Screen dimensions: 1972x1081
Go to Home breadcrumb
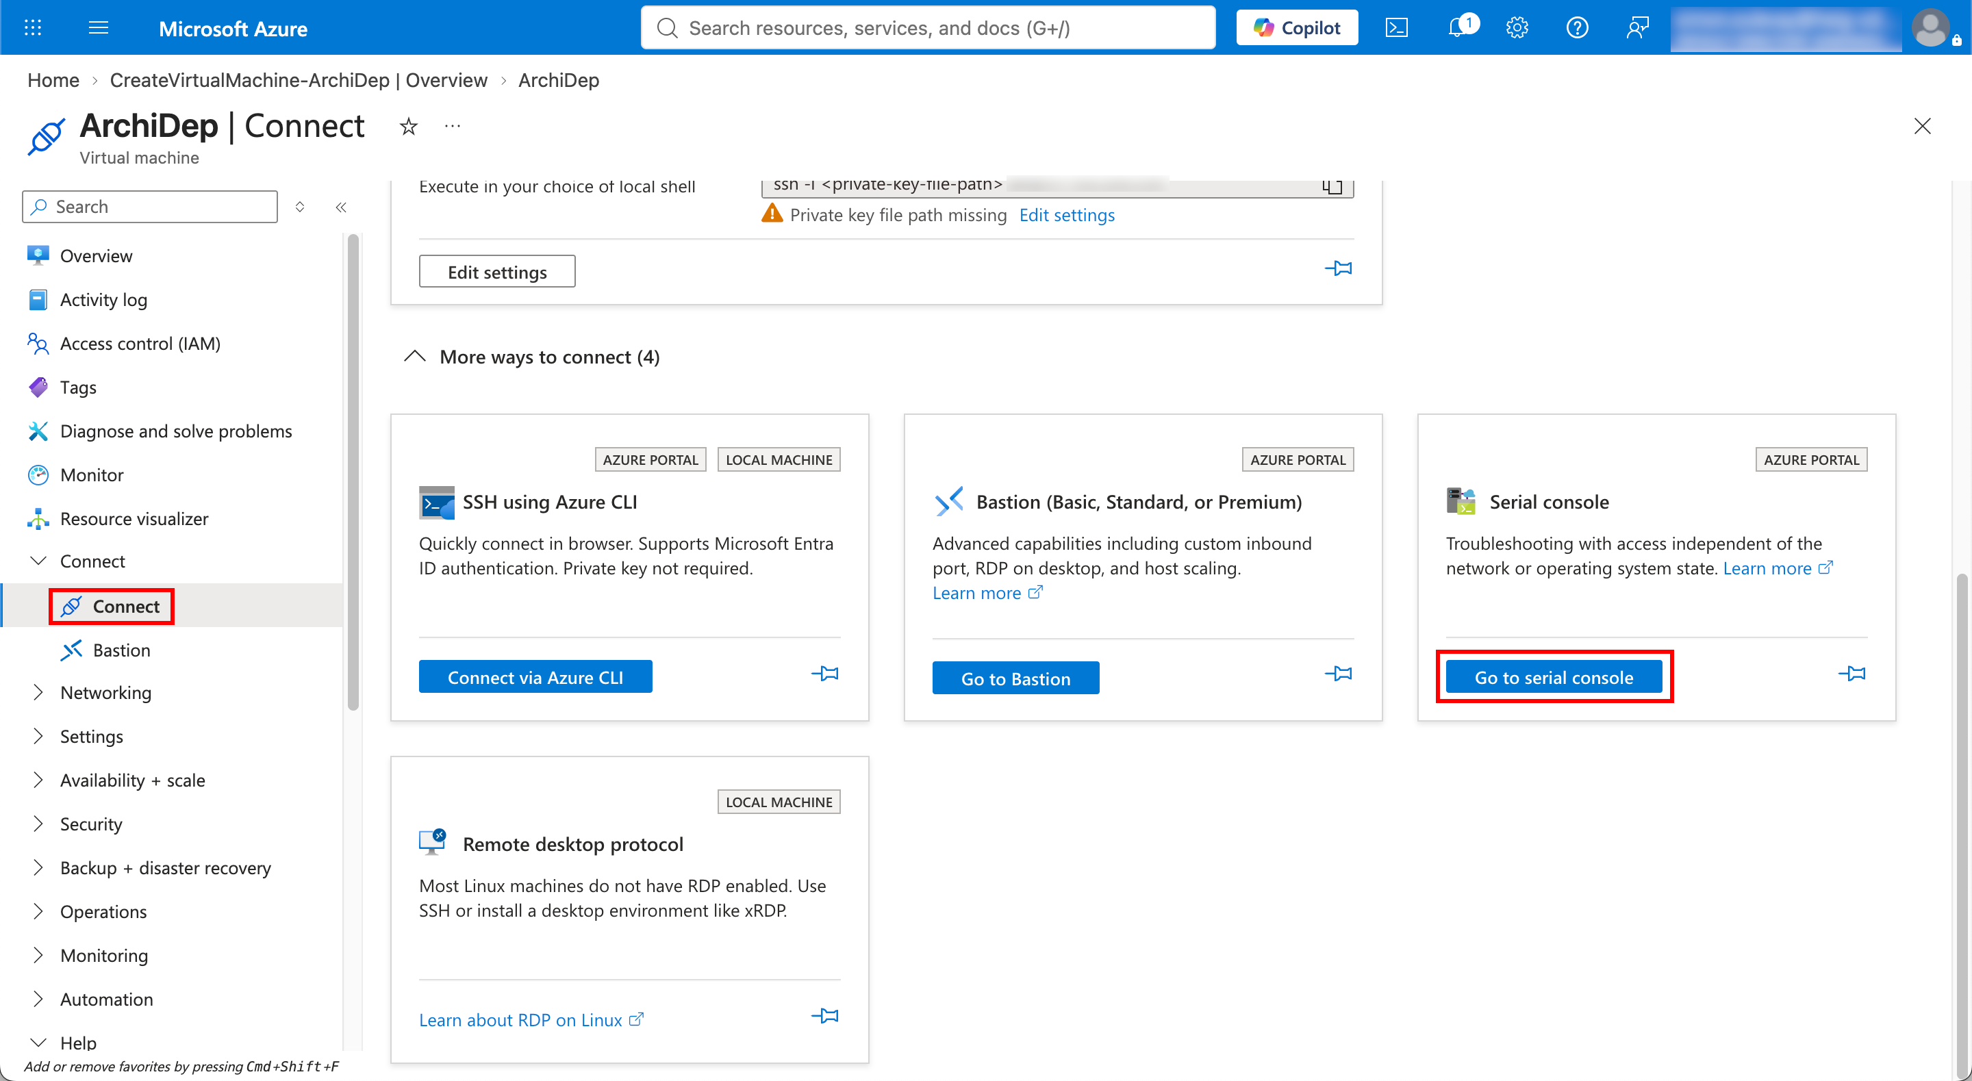click(53, 80)
